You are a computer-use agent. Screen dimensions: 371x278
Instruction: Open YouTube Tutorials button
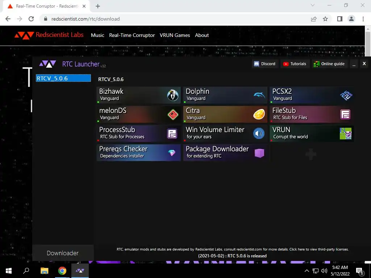[x=295, y=64]
